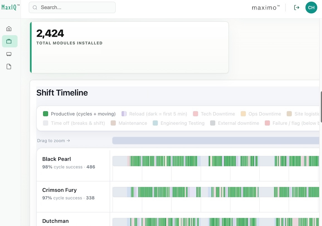Toggle Maintenance legend item
This screenshot has height=226, width=322.
click(129, 123)
